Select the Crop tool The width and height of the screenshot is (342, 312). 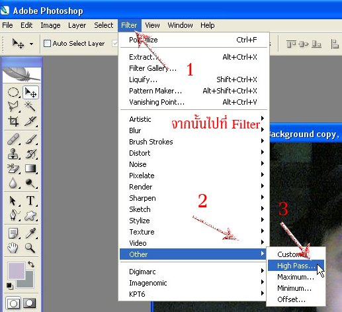13,121
